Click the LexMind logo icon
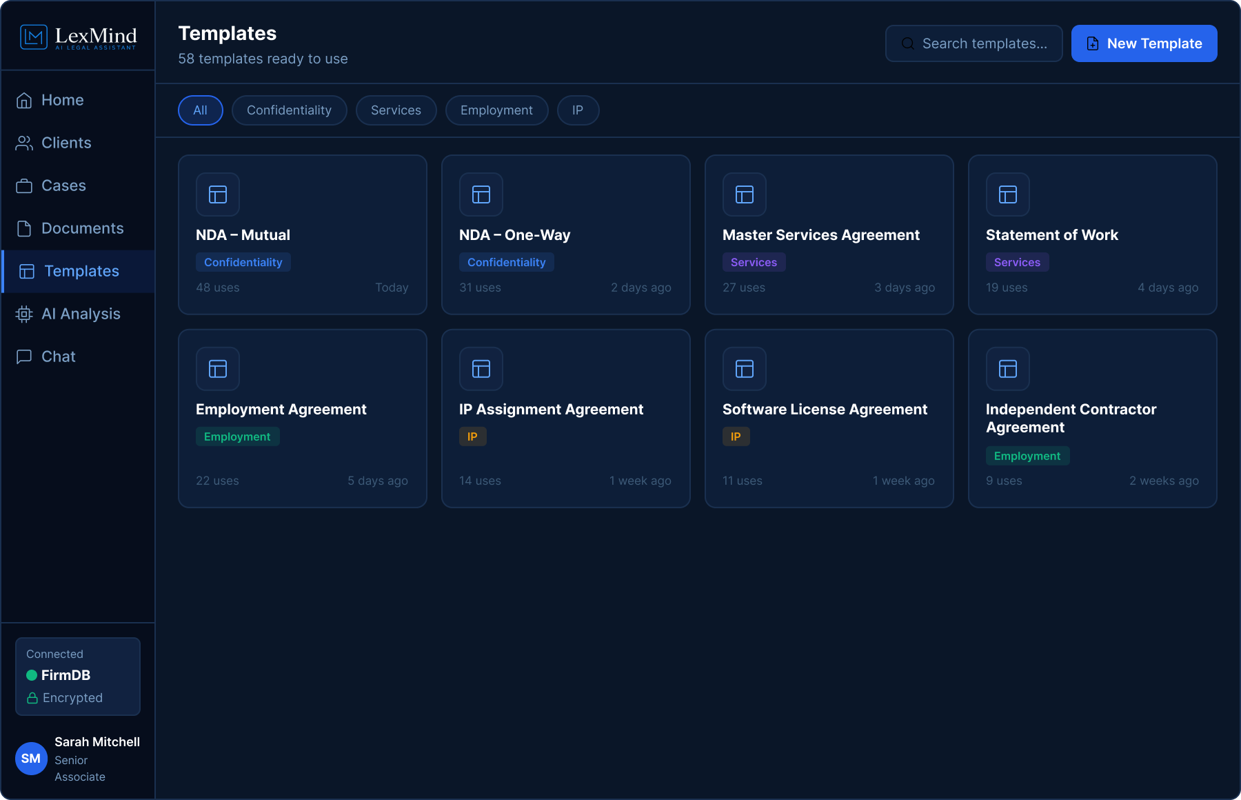The image size is (1241, 800). pos(34,37)
